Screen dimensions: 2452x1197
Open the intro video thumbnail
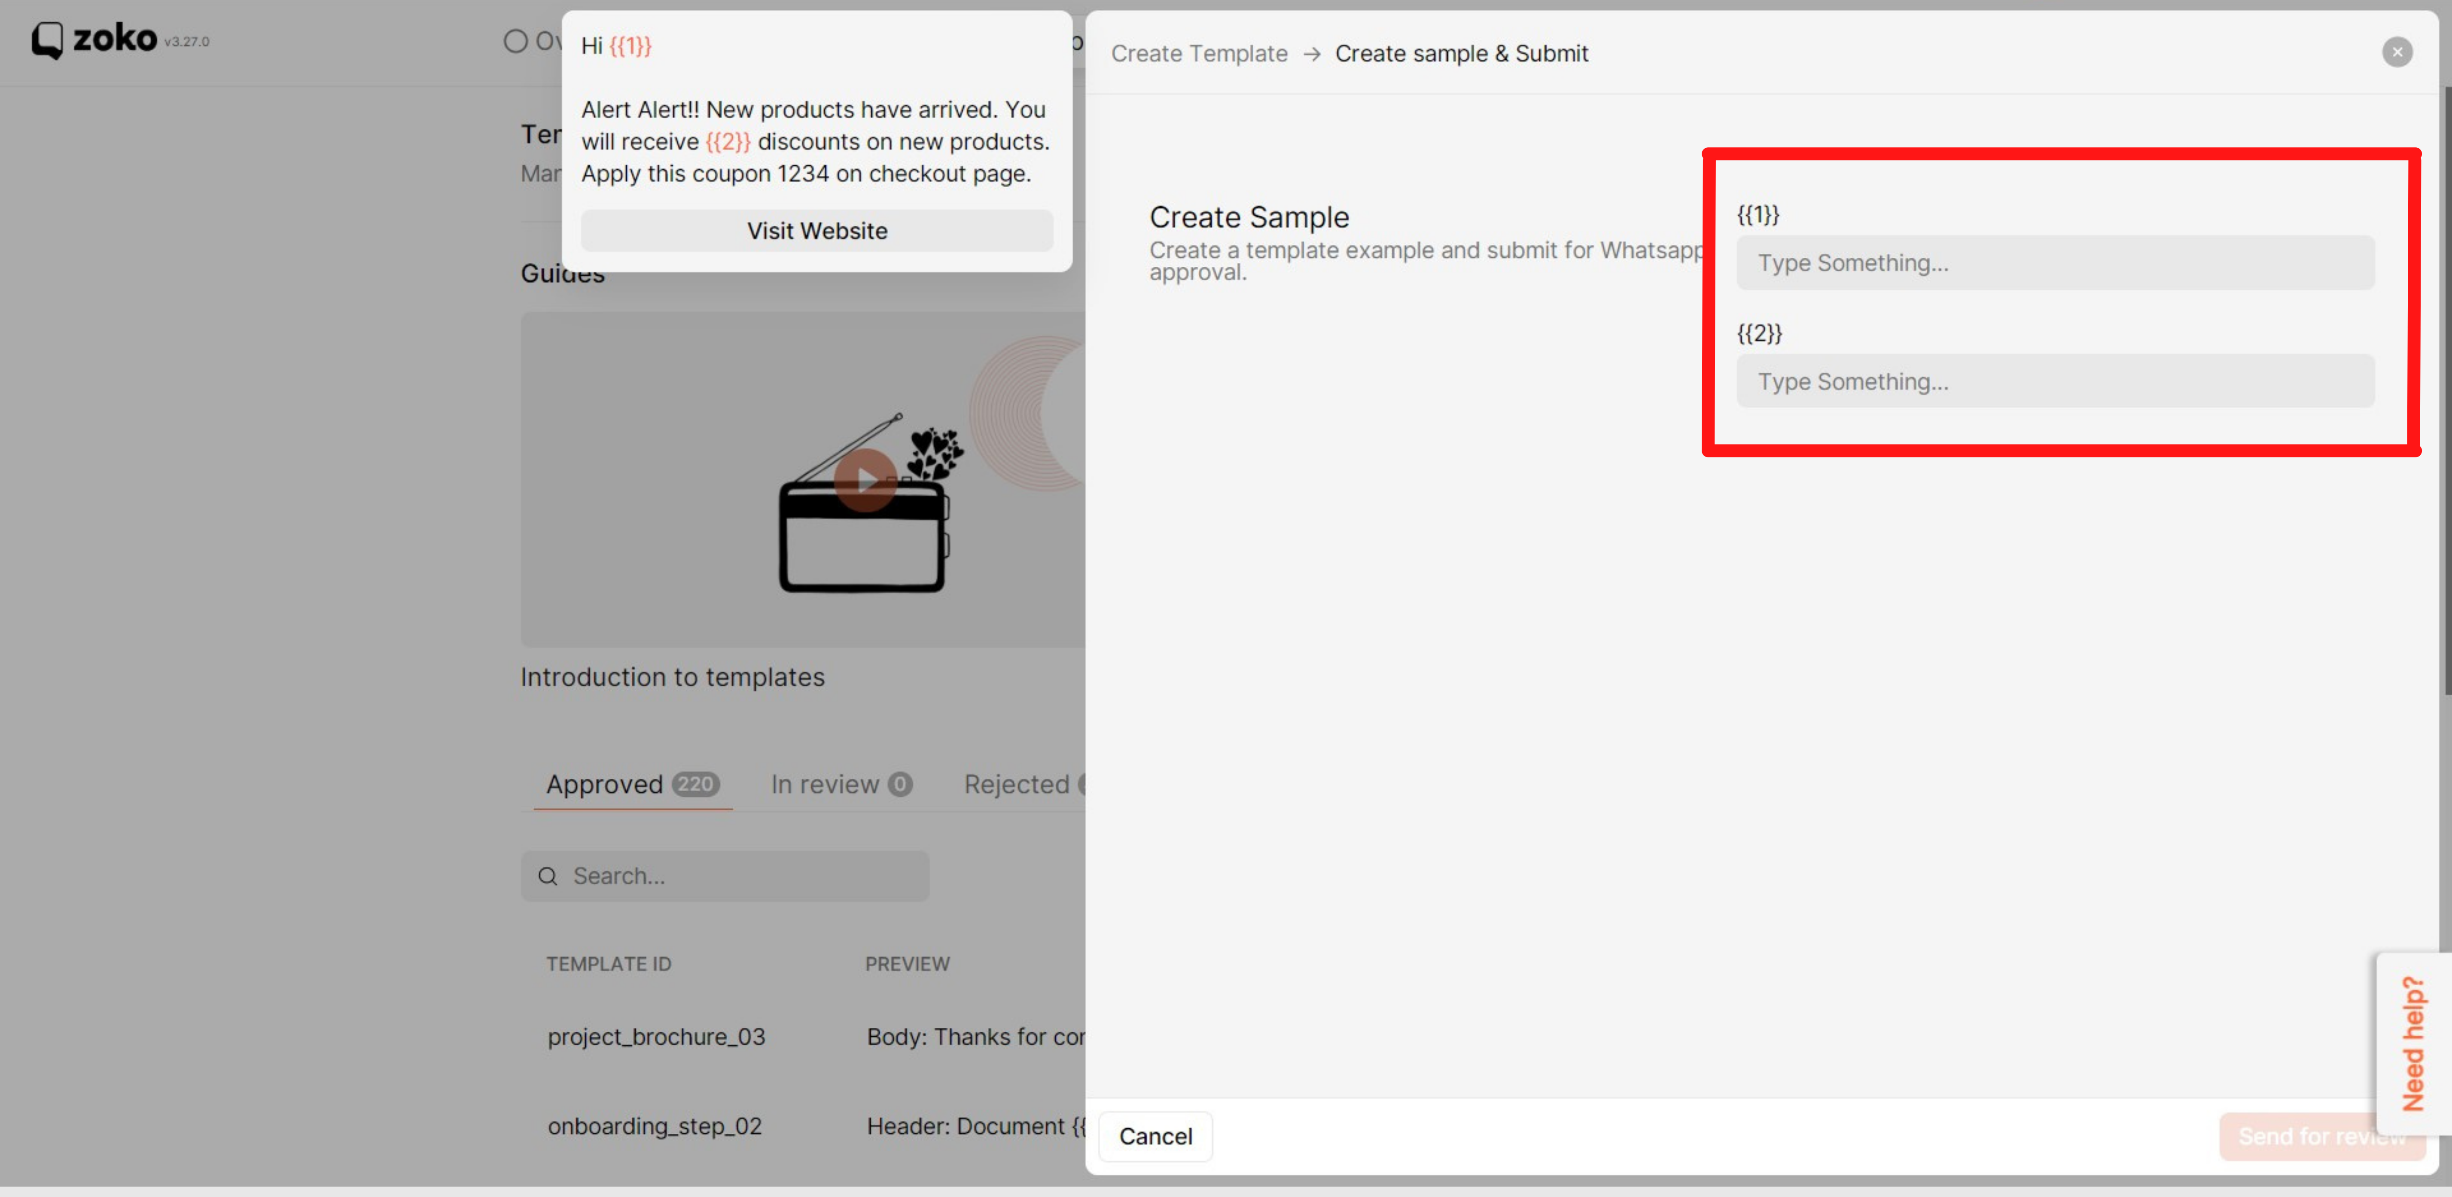point(802,480)
